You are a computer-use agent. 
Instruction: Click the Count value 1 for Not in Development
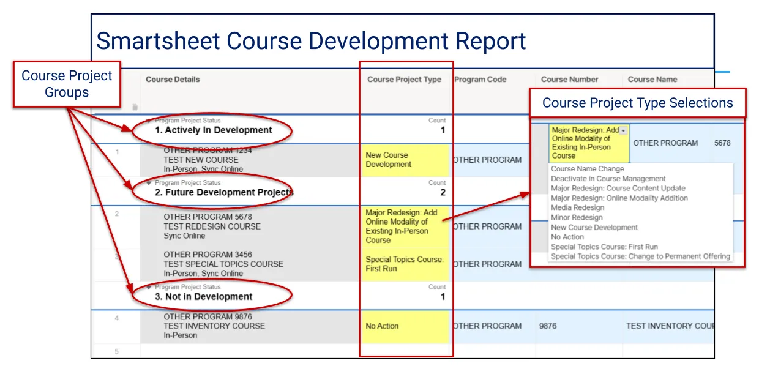443,297
